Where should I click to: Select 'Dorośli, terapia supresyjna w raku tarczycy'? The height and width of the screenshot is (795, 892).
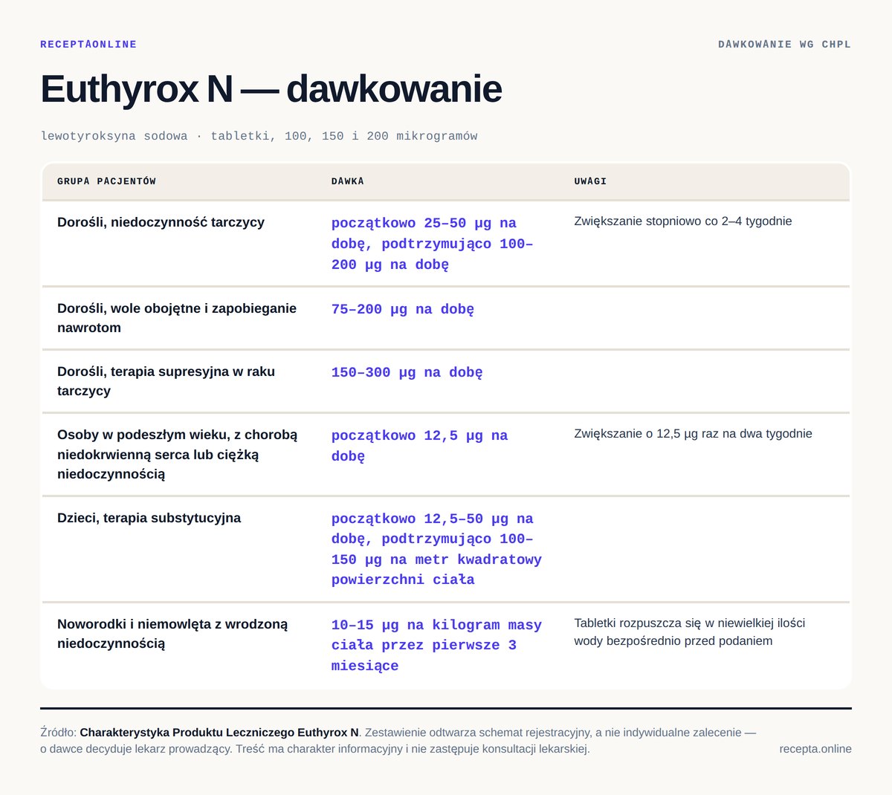(166, 381)
